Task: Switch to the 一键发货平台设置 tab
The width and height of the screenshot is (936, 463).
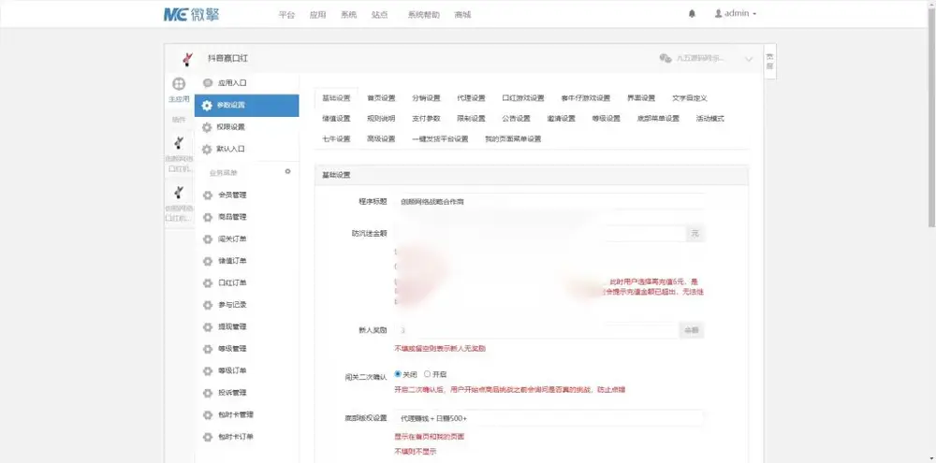Action: [440, 139]
